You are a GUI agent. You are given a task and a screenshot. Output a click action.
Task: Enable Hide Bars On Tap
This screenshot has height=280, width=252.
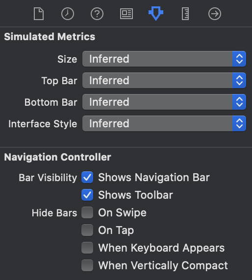tap(87, 230)
